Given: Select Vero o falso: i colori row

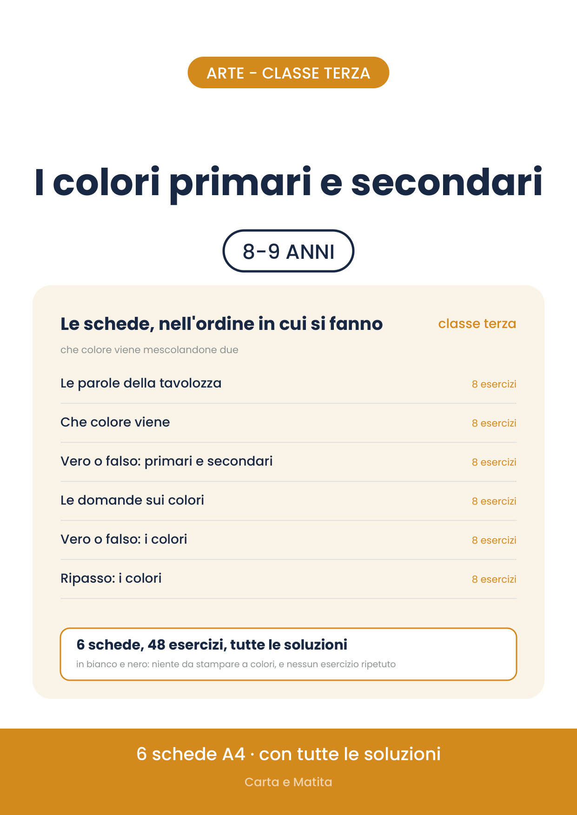Looking at the screenshot, I should (x=288, y=540).
